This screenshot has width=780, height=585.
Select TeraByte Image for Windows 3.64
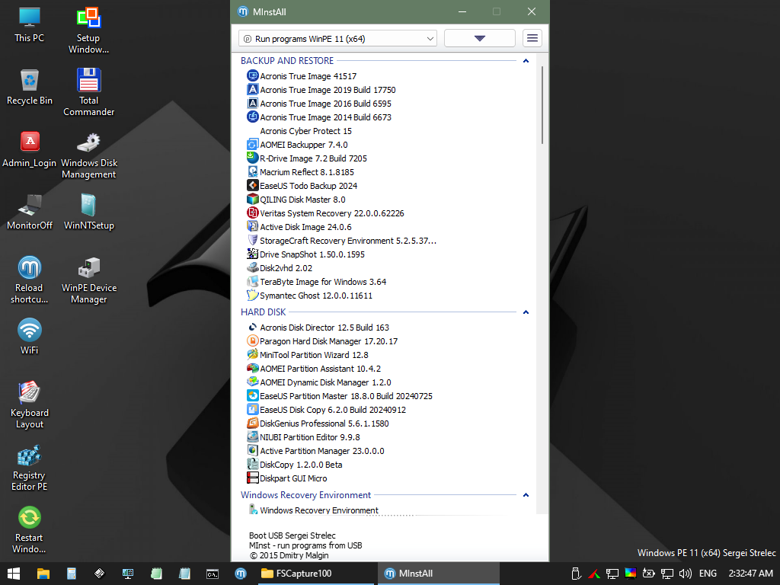(x=317, y=282)
